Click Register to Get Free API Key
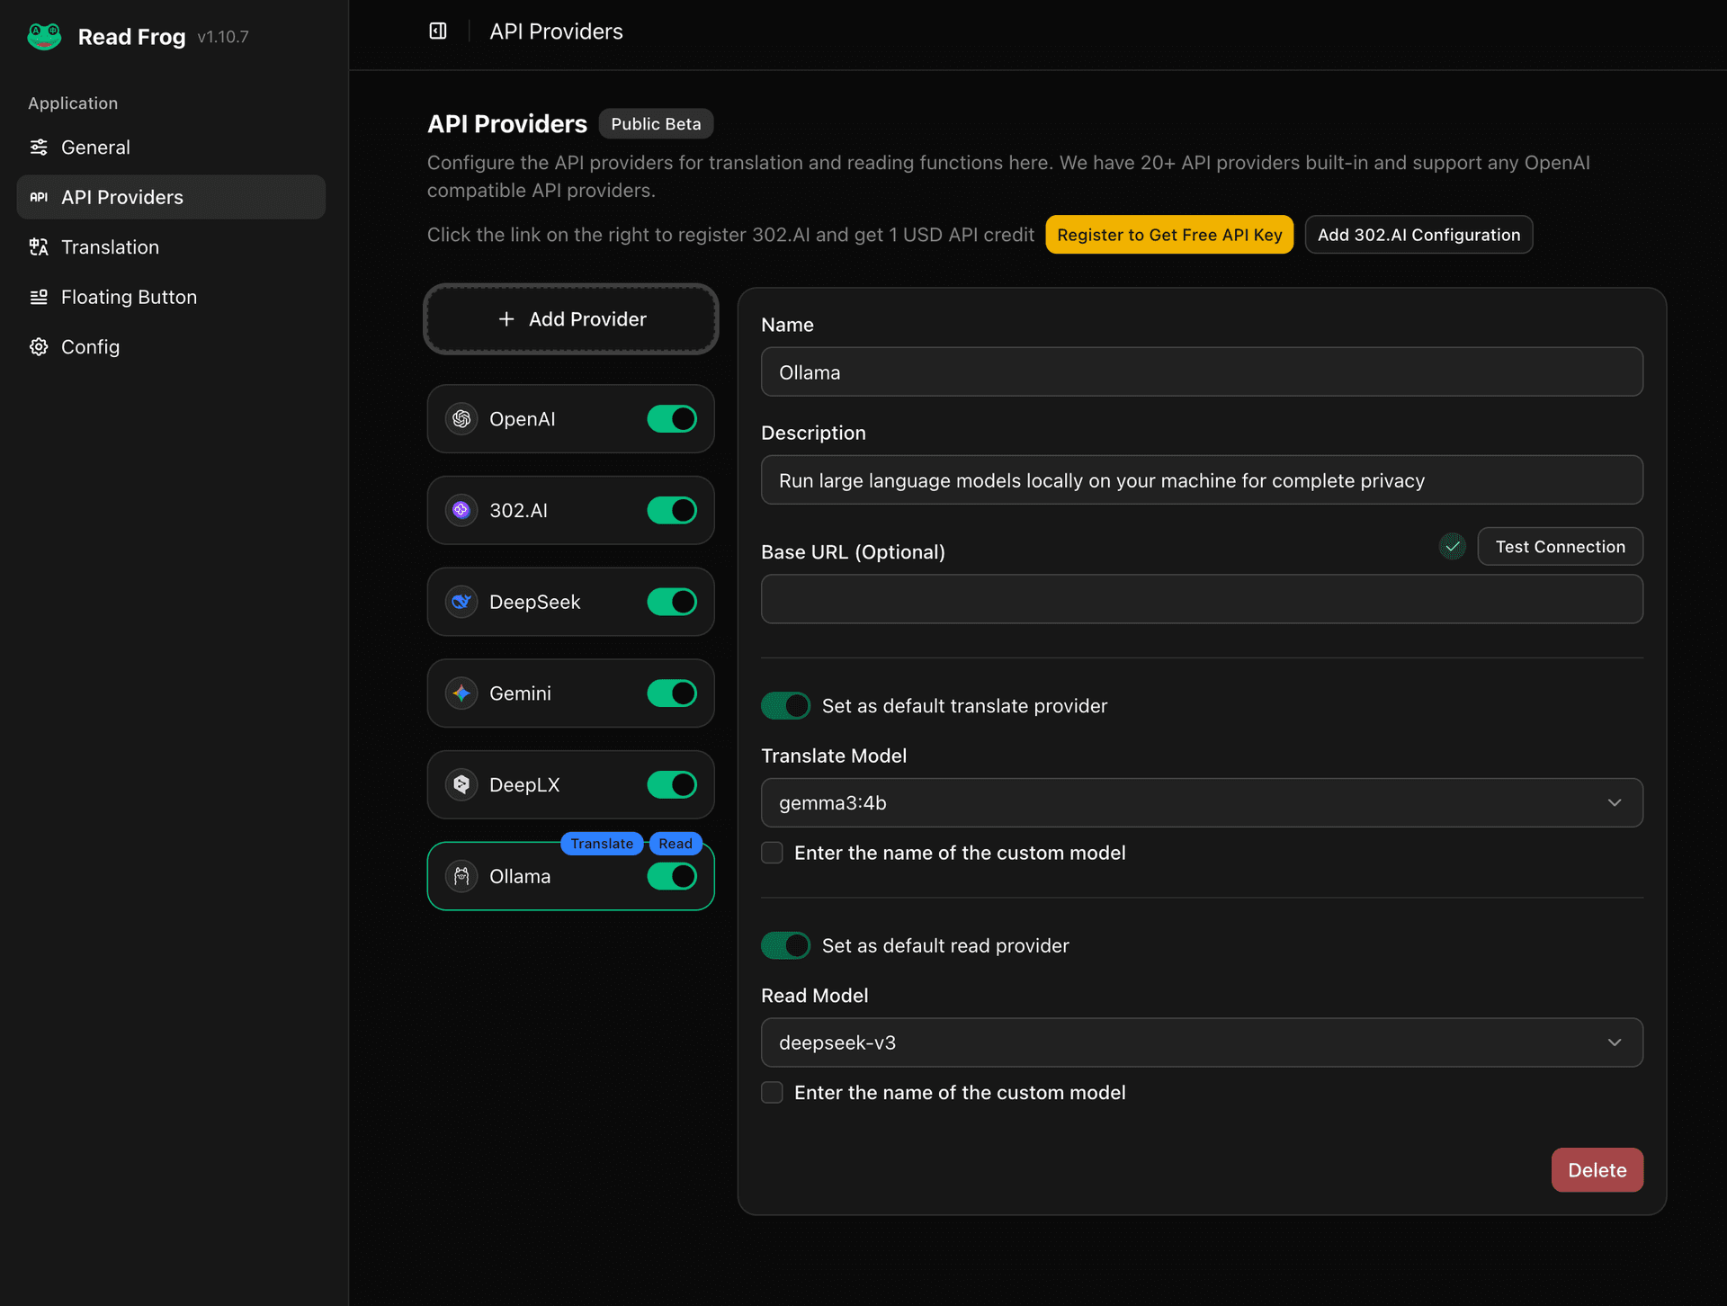The width and height of the screenshot is (1727, 1306). click(x=1168, y=235)
